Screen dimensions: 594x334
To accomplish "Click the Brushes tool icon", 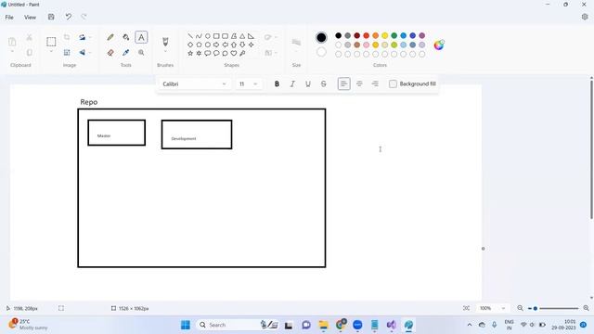I will click(x=165, y=41).
